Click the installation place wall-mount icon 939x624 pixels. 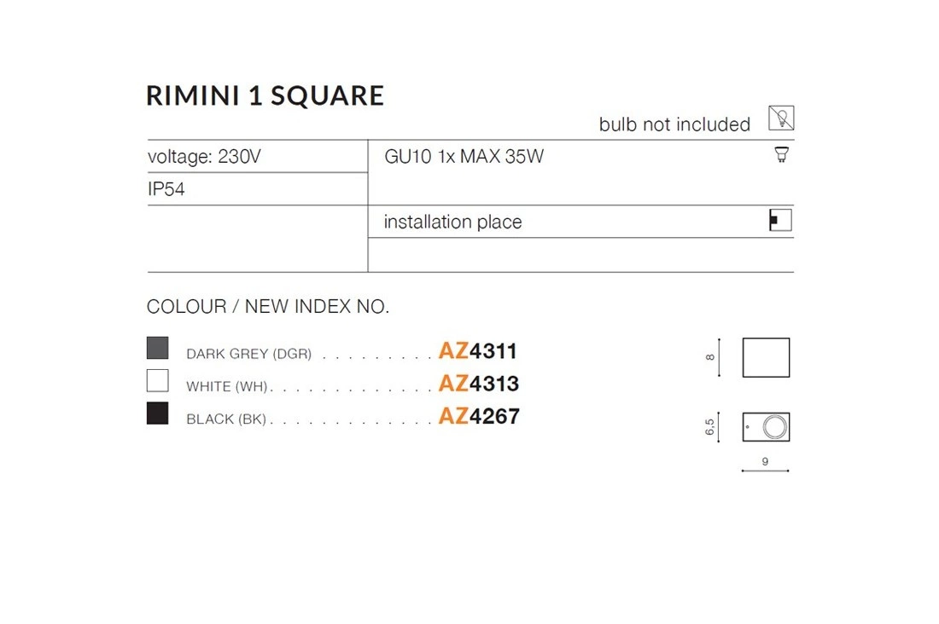pyautogui.click(x=780, y=220)
